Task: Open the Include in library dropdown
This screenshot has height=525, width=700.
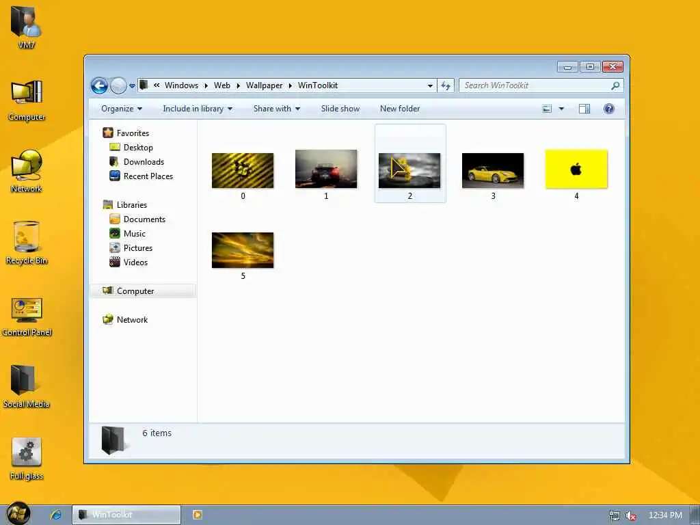Action: (x=198, y=109)
